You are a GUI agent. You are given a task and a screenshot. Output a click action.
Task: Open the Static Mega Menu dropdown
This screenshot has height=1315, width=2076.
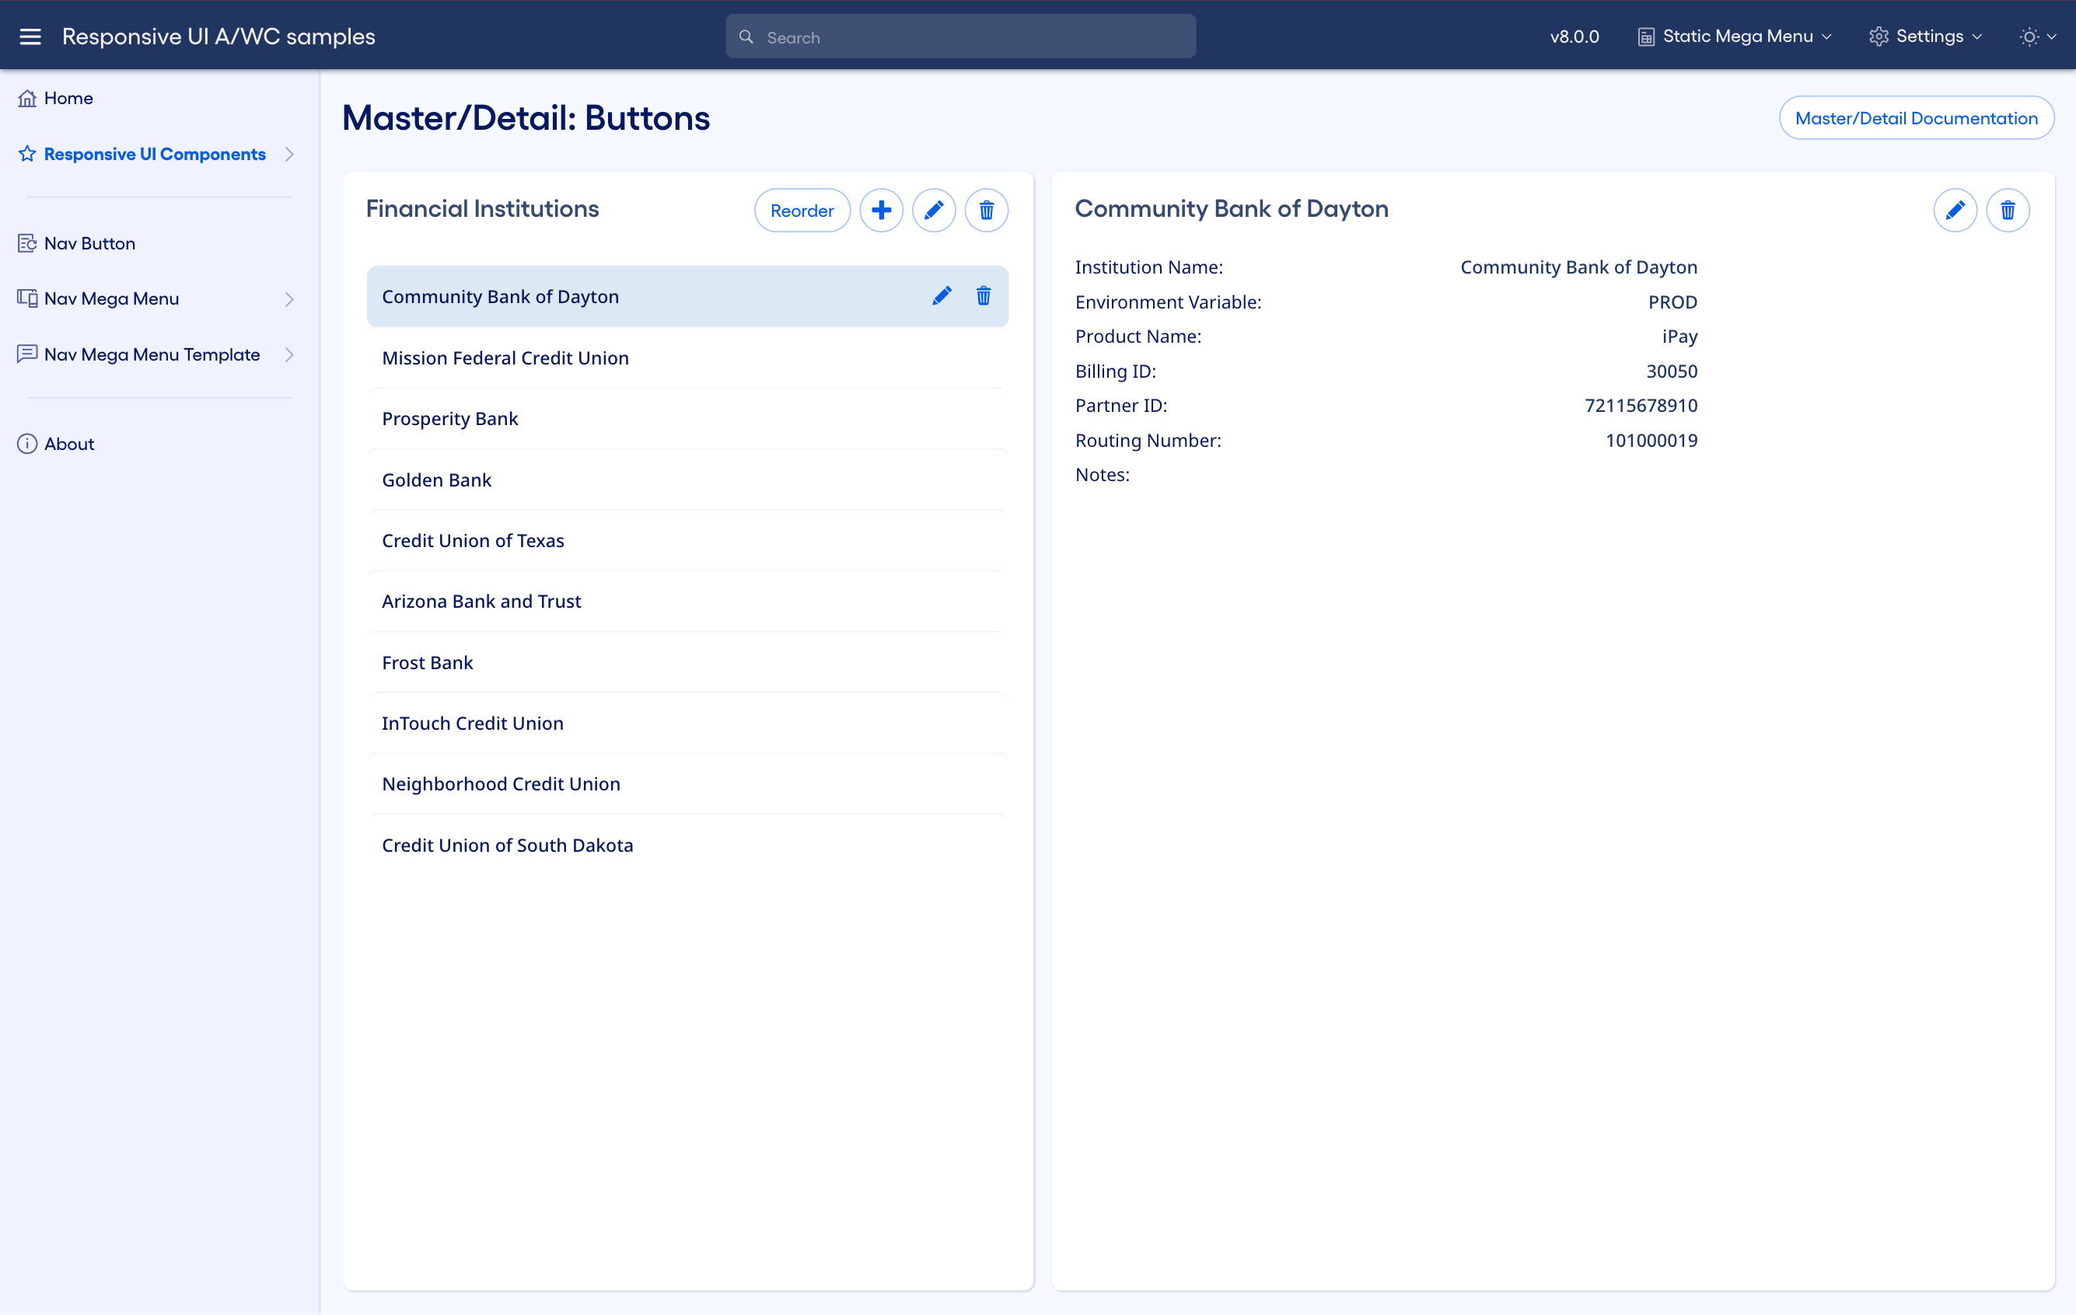tap(1735, 37)
